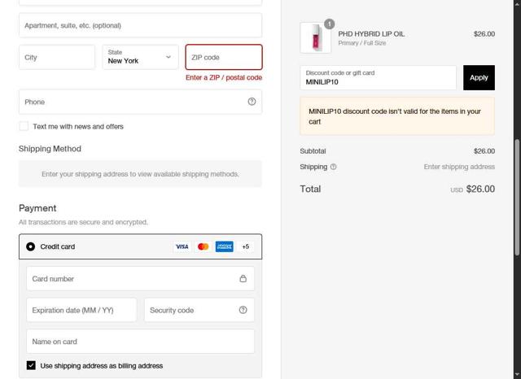Focus the City input field
Screen dimensions: 521x379
[57, 57]
